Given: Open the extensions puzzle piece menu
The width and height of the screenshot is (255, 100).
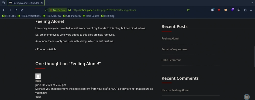Looking at the screenshot, I should (245, 10).
